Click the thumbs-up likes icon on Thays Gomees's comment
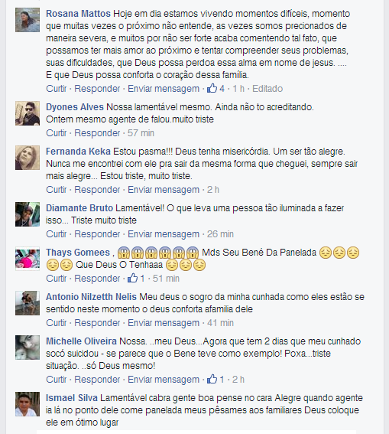The width and height of the screenshot is (389, 434). 133,278
